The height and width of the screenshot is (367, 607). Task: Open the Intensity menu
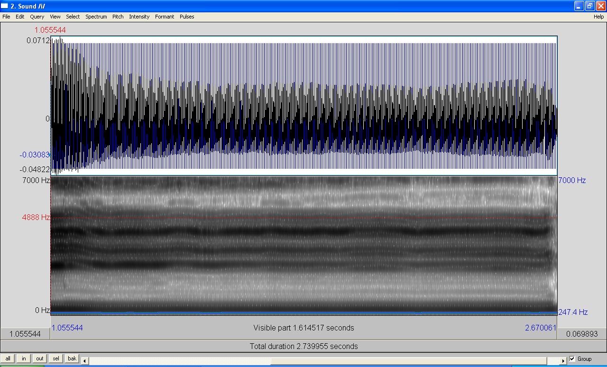tap(139, 17)
